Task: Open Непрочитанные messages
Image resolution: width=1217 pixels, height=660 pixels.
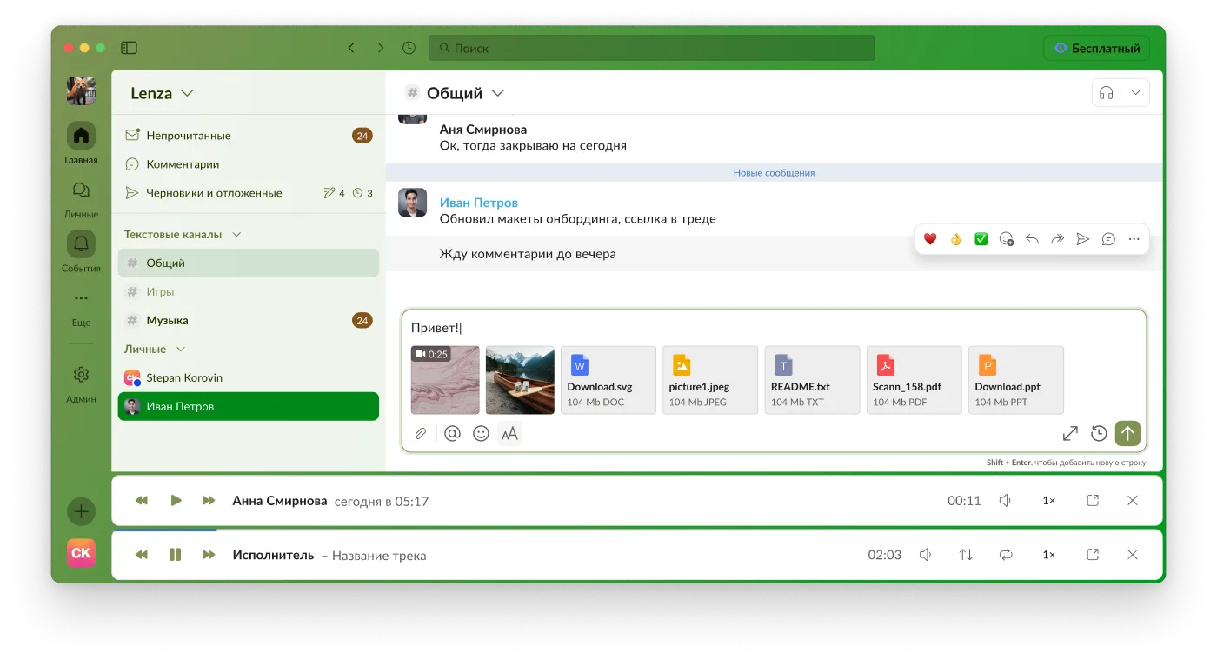Action: [249, 136]
